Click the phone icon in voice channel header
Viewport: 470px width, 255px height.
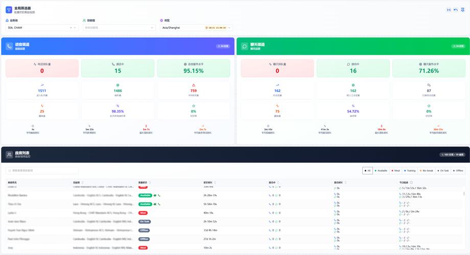[x=9, y=46]
